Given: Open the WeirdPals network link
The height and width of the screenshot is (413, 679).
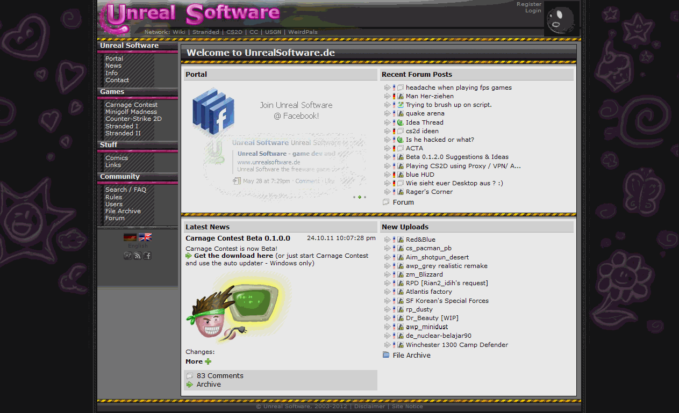Looking at the screenshot, I should tap(303, 32).
